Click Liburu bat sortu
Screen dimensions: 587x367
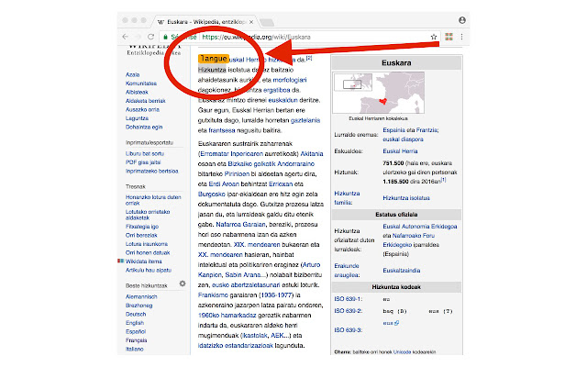tap(145, 153)
